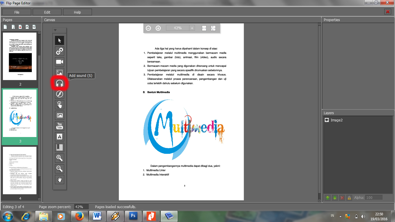Viewport: 395px width, 222px height.
Task: Click the canvas vertical scrollbar
Action: pos(320,113)
